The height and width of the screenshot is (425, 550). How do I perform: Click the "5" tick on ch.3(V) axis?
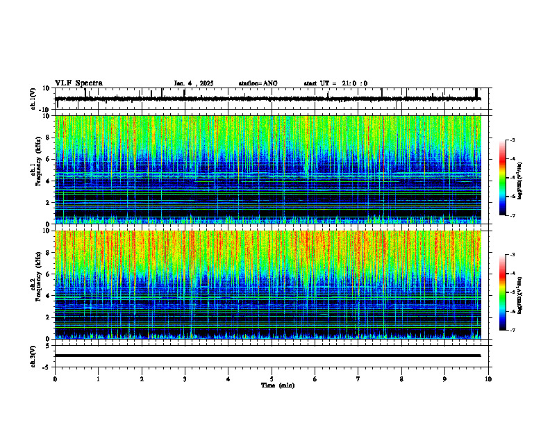click(x=48, y=345)
